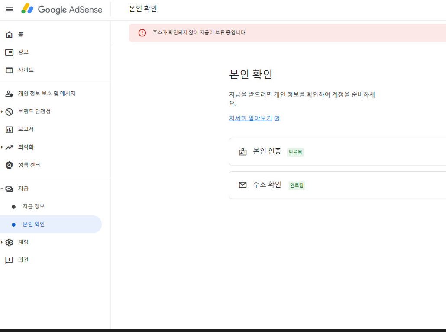Screen dimensions: 446x332
Task: Open the 계정 settings gear icon
Action: click(10, 242)
